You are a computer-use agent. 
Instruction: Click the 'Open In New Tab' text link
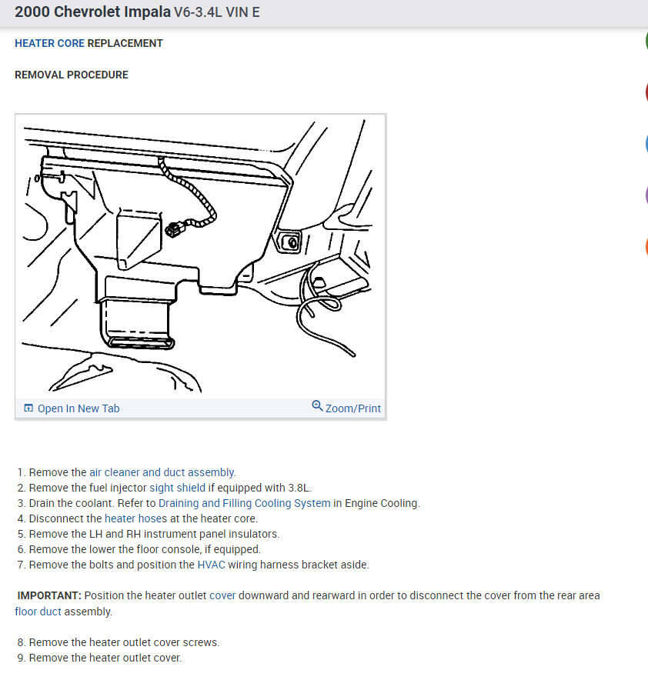tap(78, 408)
